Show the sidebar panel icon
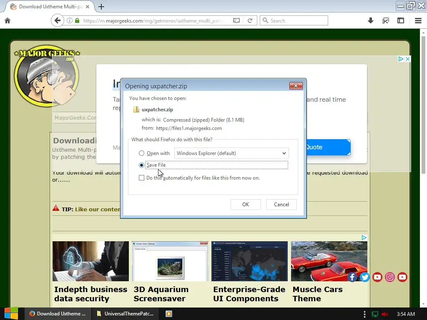This screenshot has height=320, width=427. [401, 21]
